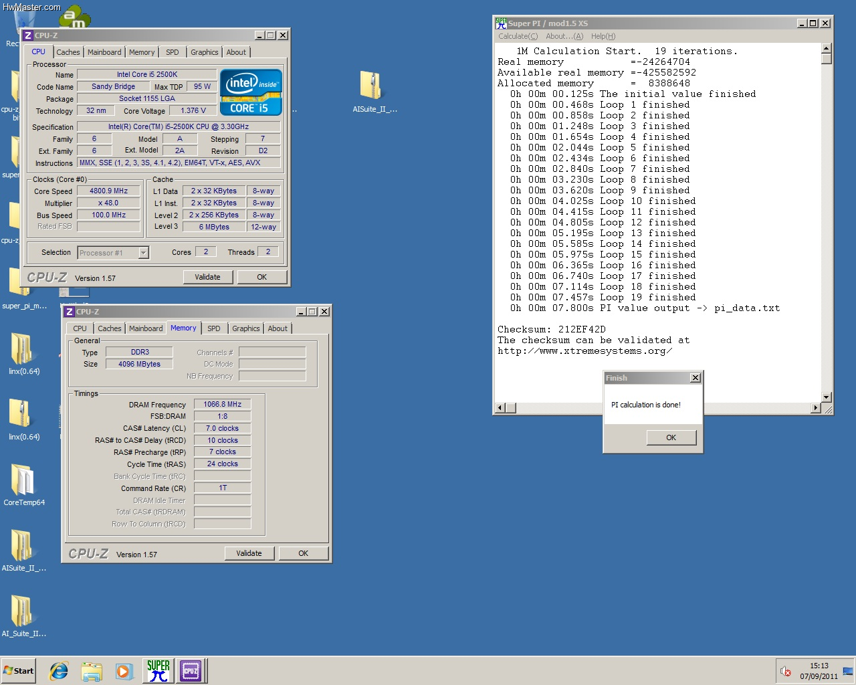Click OK in the top CPU-Z window

coord(261,277)
